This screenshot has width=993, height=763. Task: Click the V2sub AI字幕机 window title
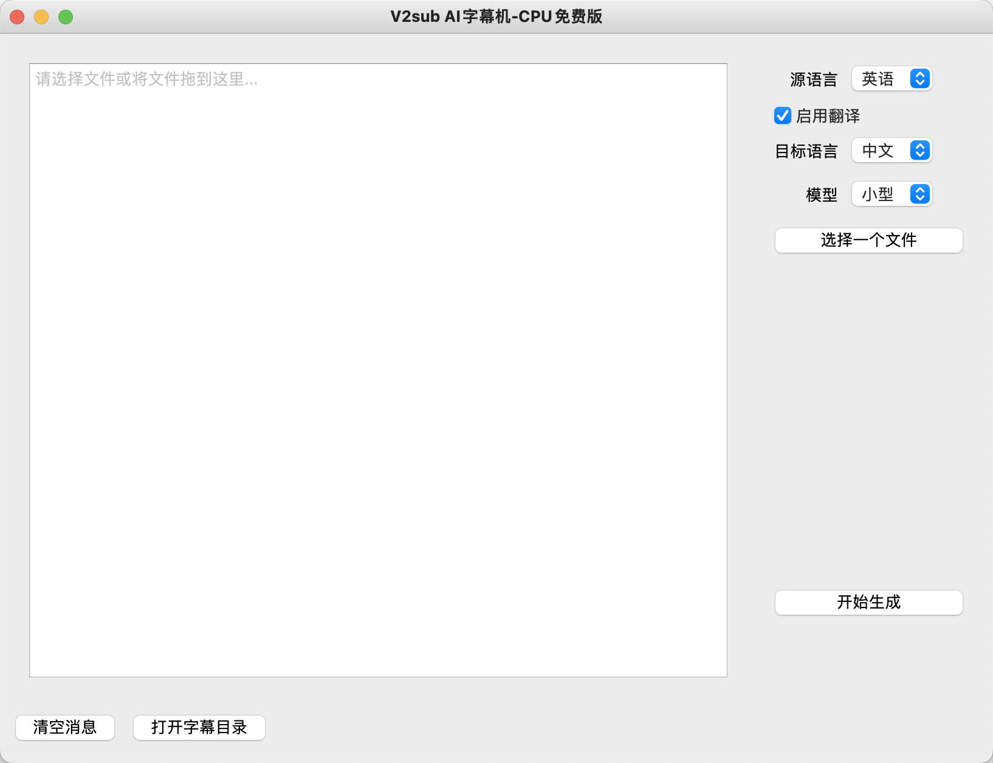click(x=496, y=16)
